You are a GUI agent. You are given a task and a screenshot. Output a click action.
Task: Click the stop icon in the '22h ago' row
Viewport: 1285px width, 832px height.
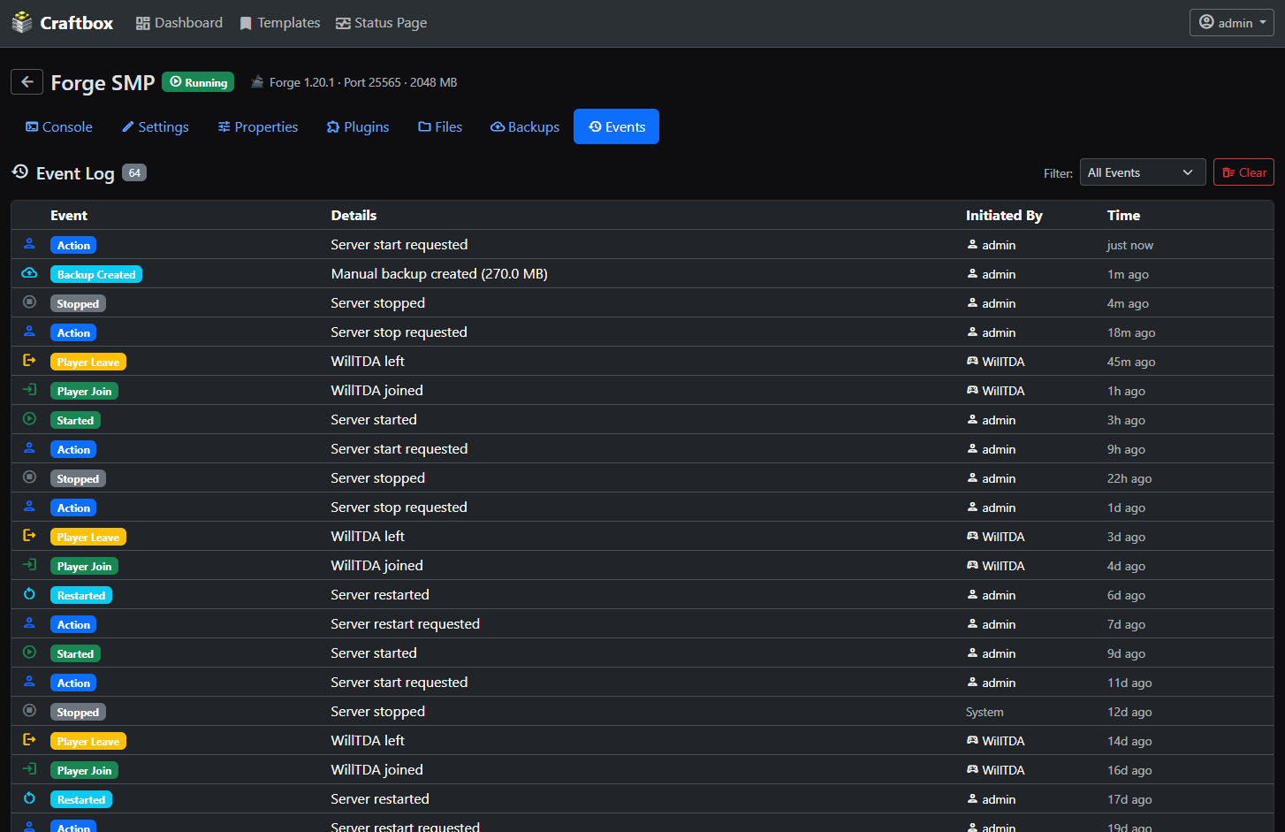coord(29,477)
